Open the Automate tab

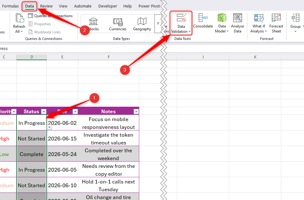tap(83, 6)
